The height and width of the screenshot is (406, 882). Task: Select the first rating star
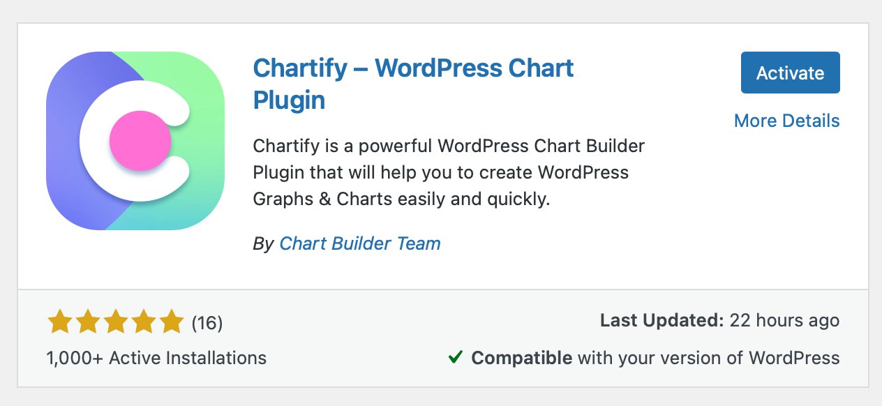(59, 322)
